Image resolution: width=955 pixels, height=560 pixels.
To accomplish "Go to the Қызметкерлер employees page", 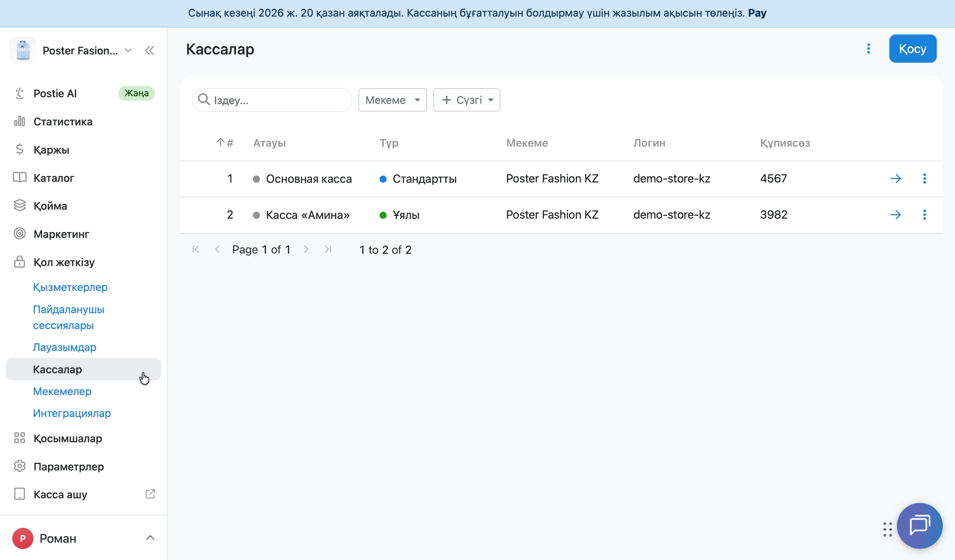I will [x=70, y=287].
